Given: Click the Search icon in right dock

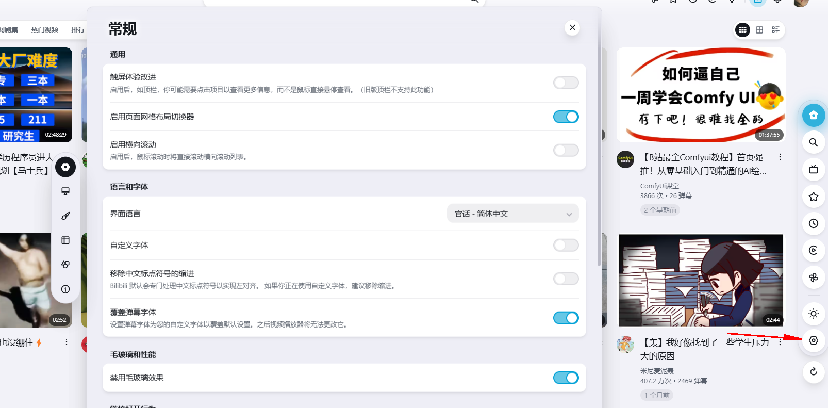Looking at the screenshot, I should 814,142.
